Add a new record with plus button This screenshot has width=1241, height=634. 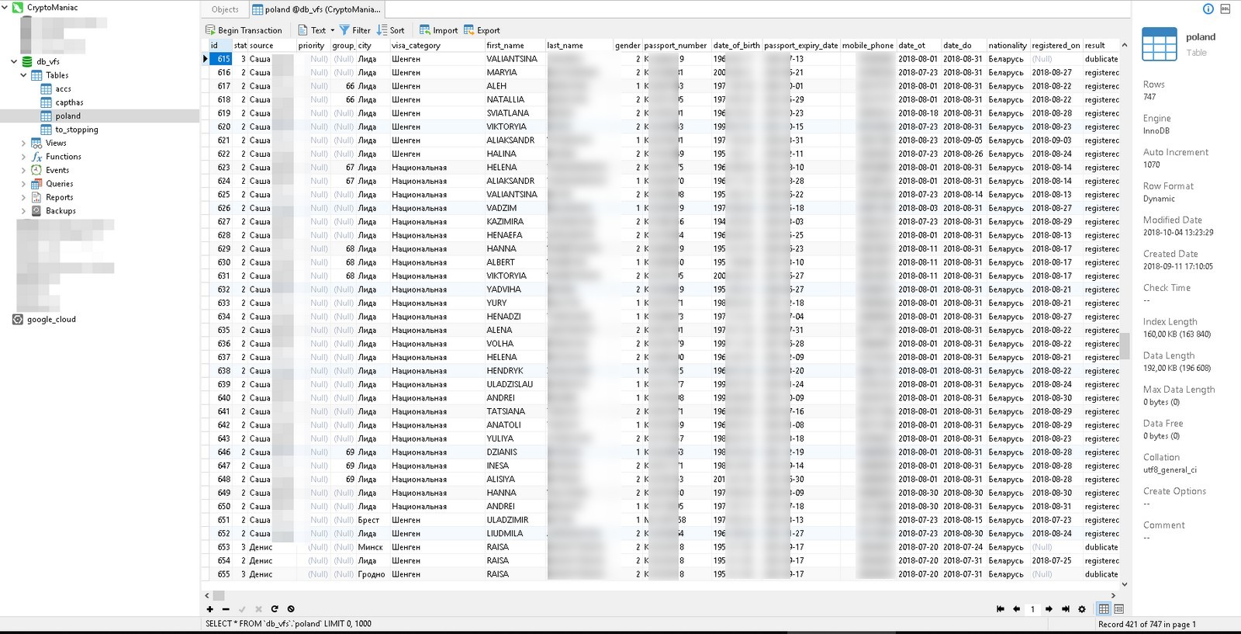coord(209,609)
